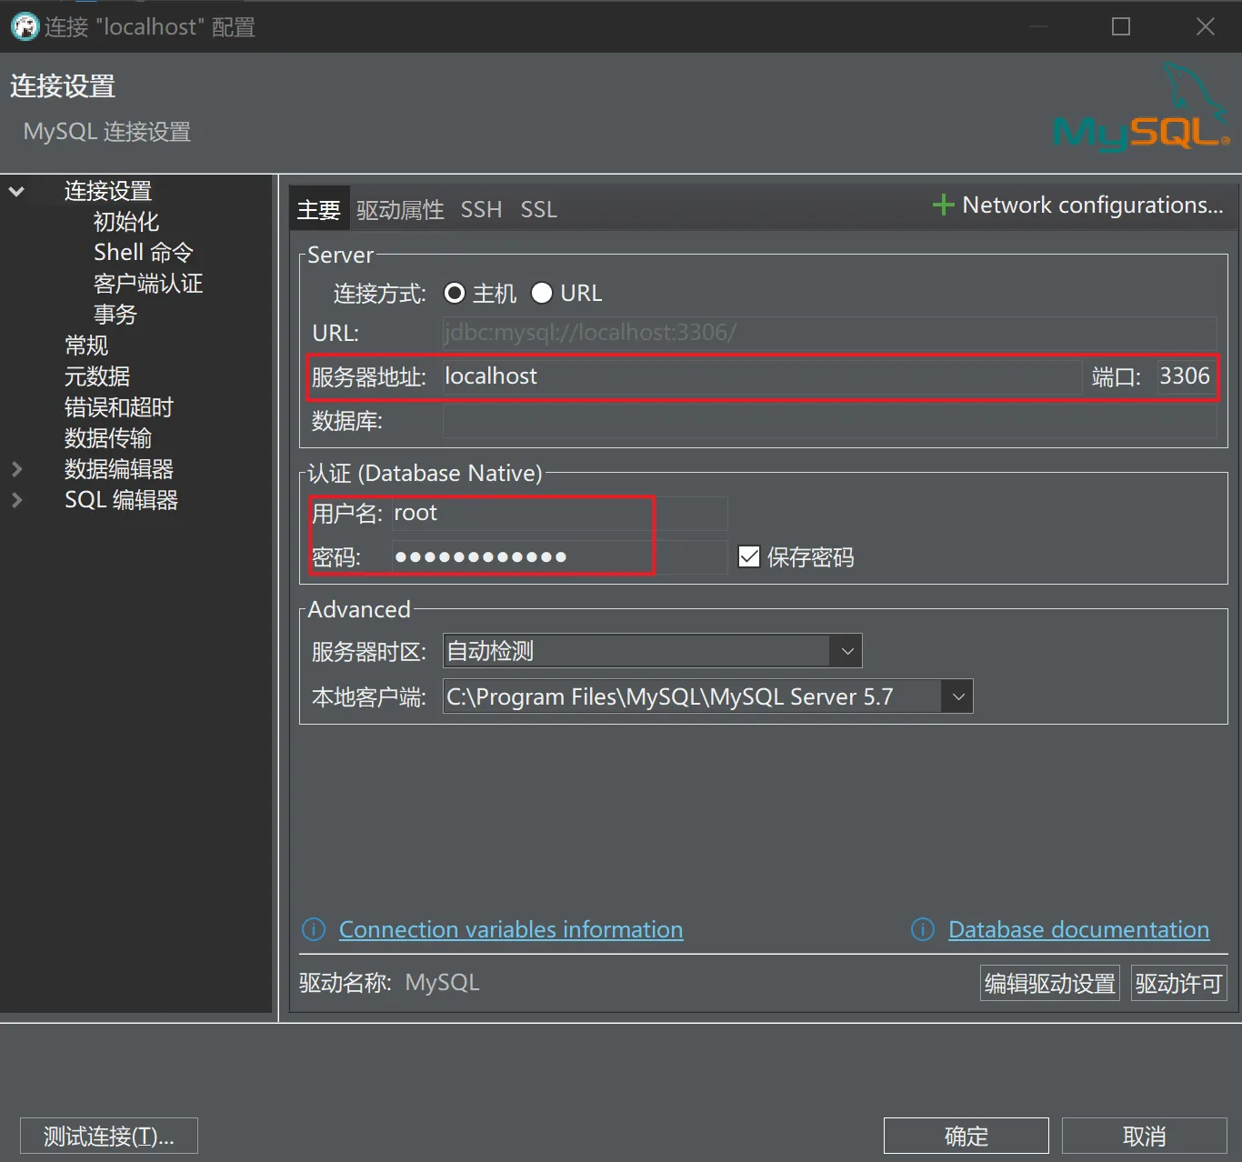Switch to the 主要 tab

coord(319,210)
